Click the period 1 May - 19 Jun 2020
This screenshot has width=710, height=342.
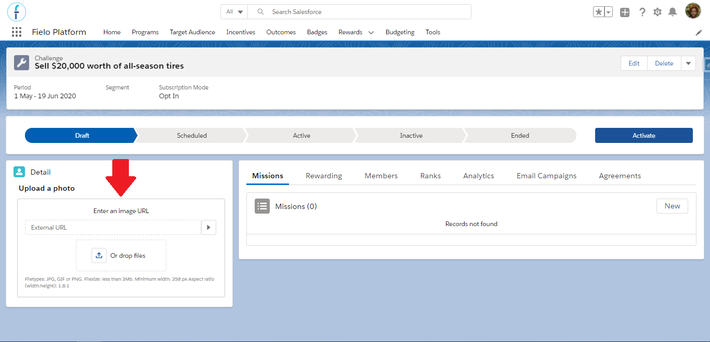45,96
